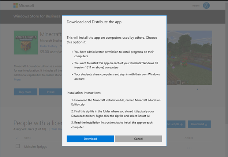The height and width of the screenshot is (157, 228).
Task: Open actions ellipsis for Malcolm Spriggs
Action: tap(189, 148)
